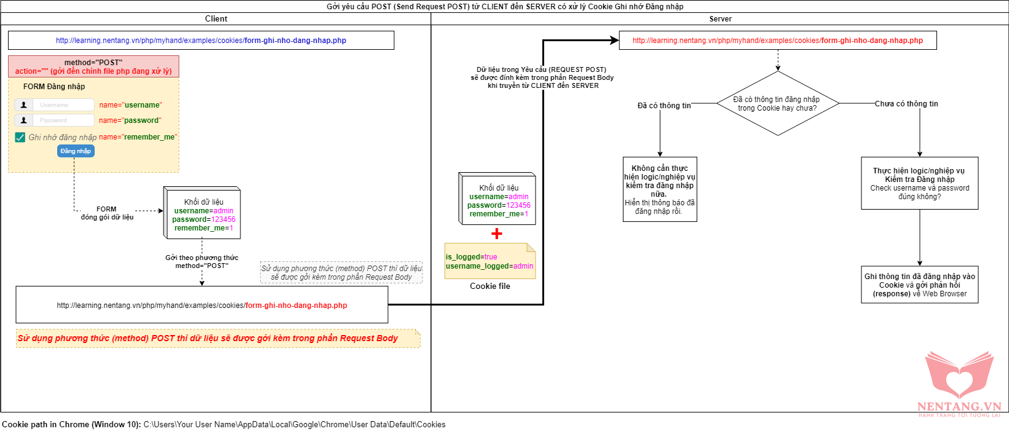Viewport: 1009px width, 434px height.
Task: Open the red URL link in Server panel
Action: pos(777,41)
